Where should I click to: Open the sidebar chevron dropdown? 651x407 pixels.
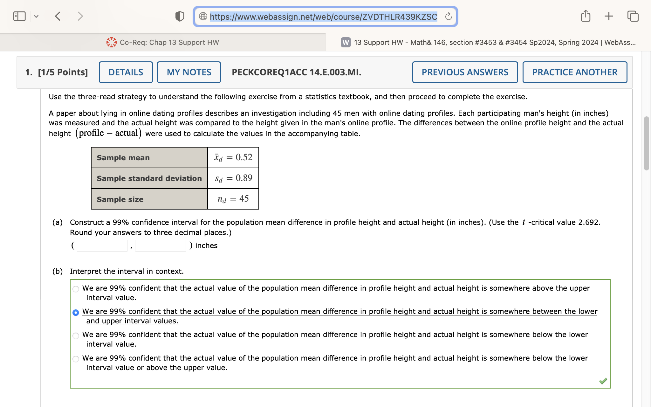point(36,16)
